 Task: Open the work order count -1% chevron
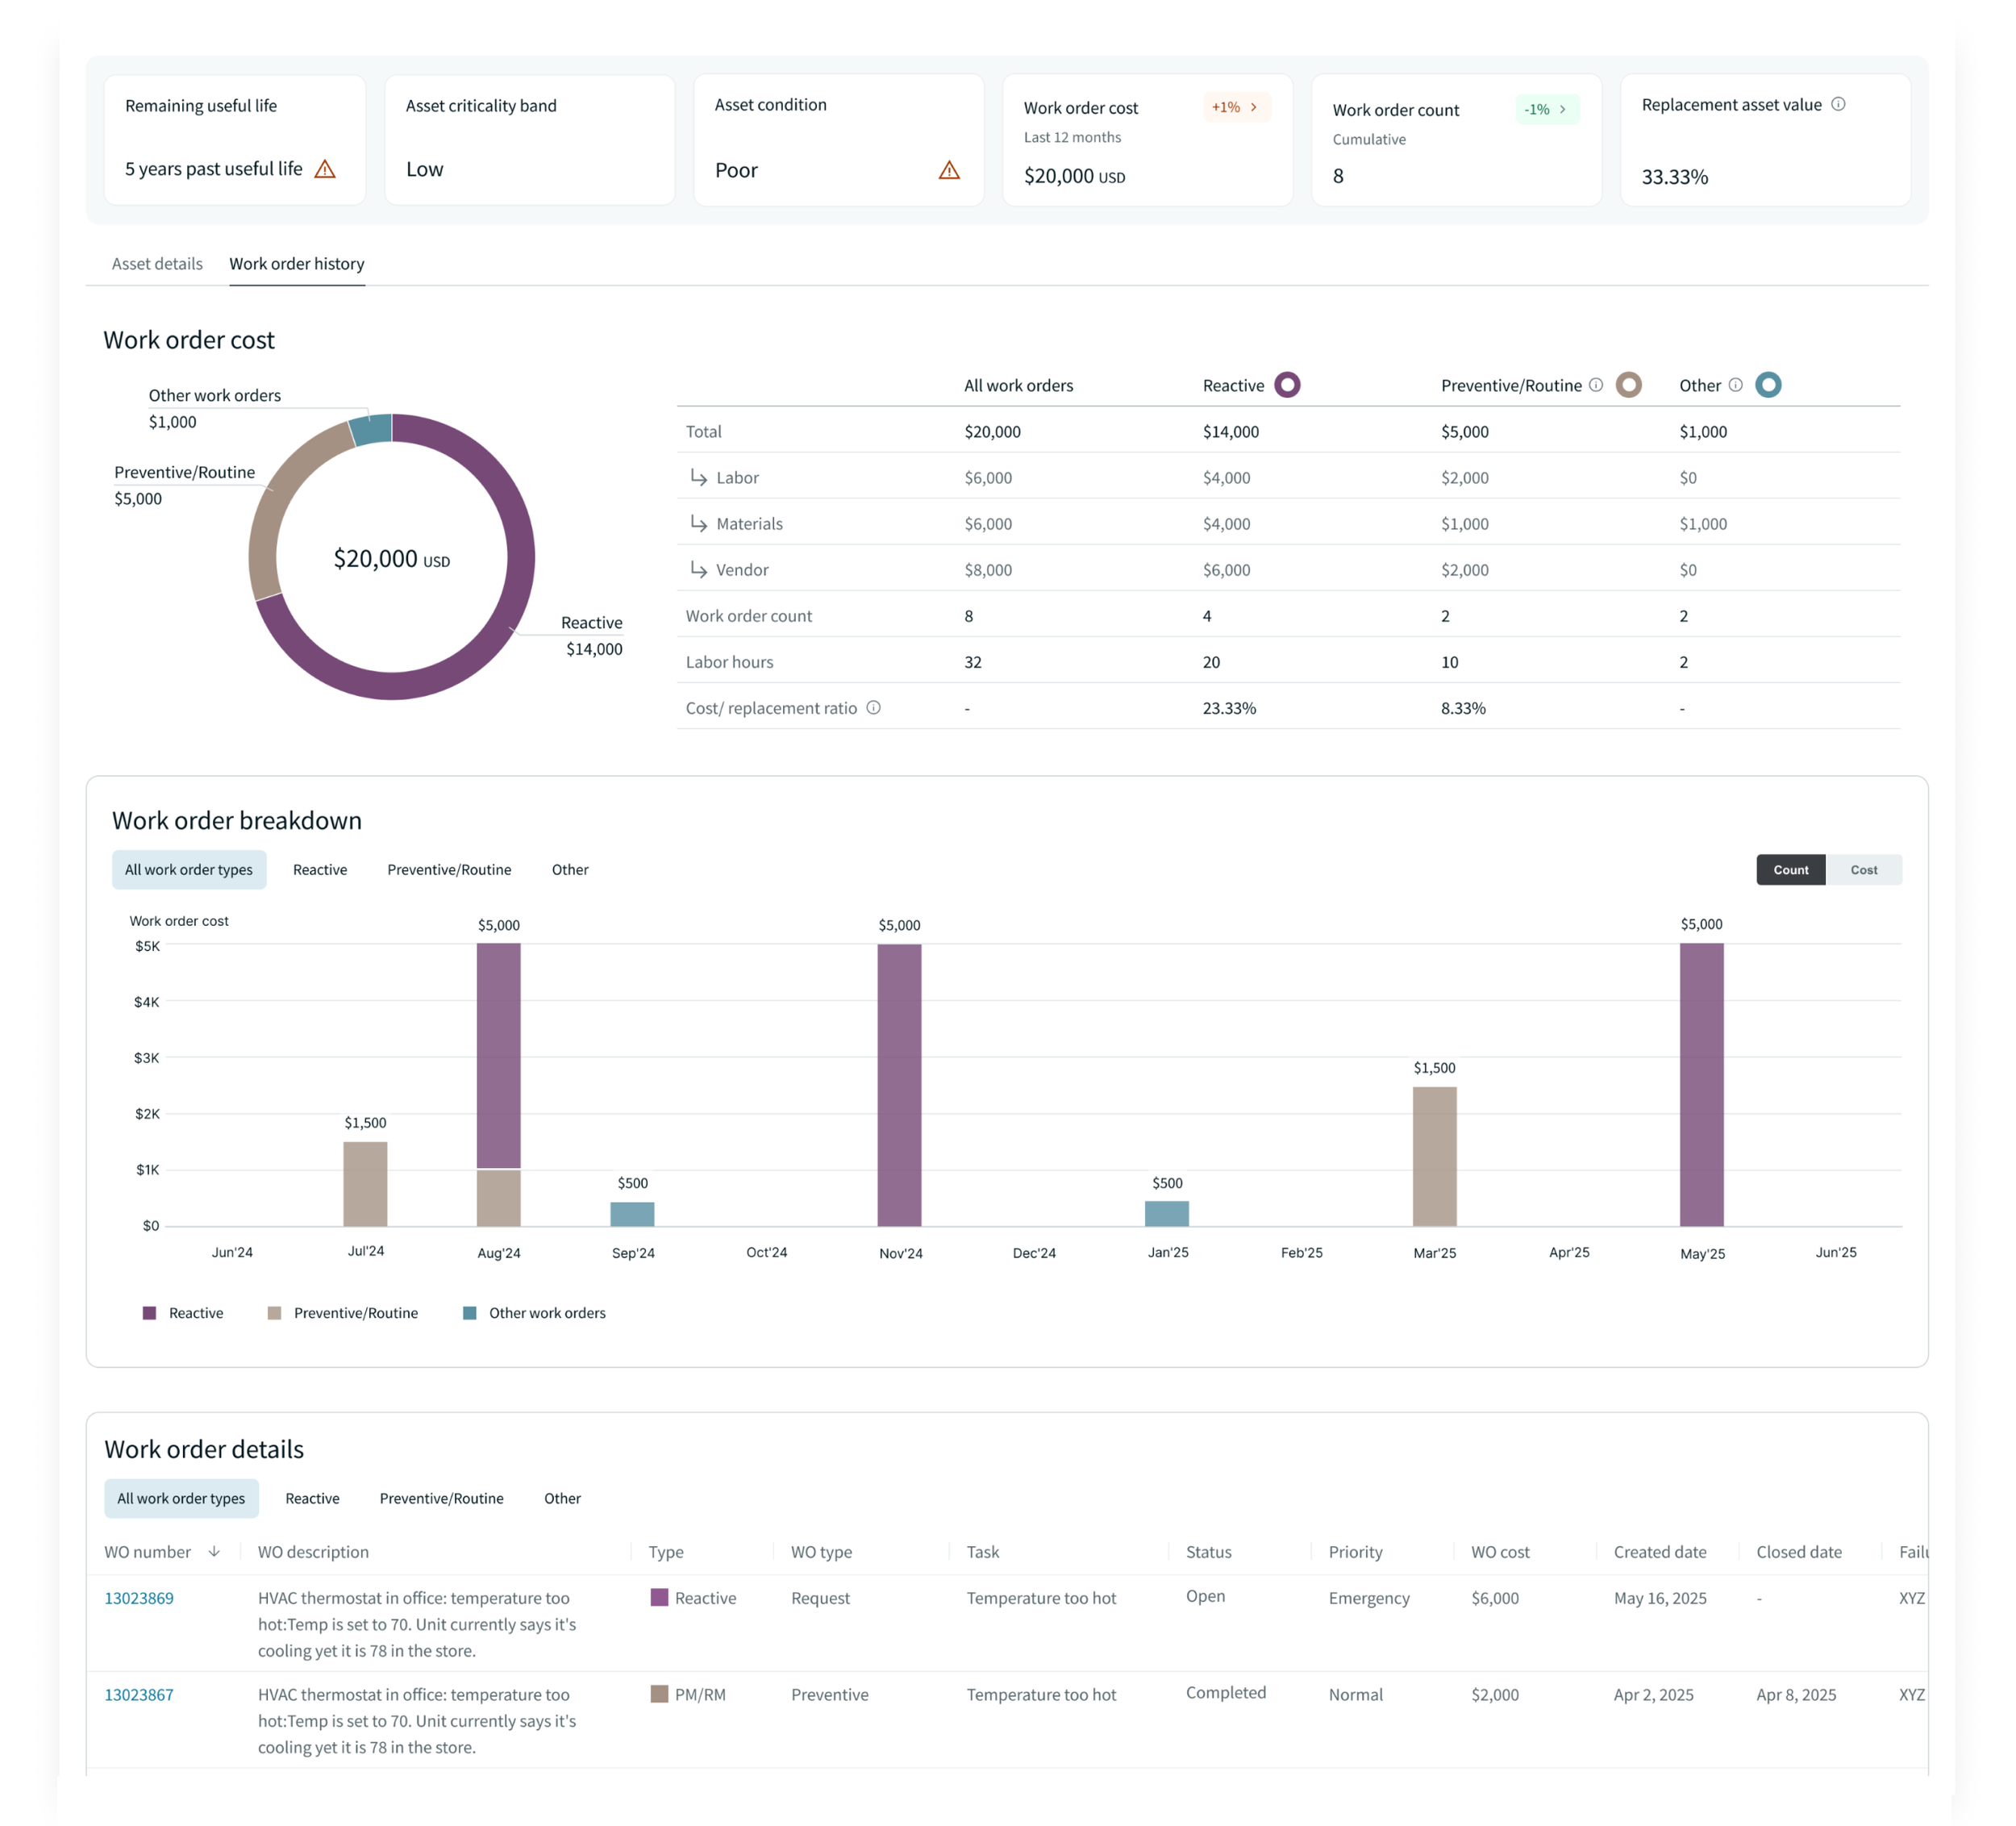tap(1562, 109)
